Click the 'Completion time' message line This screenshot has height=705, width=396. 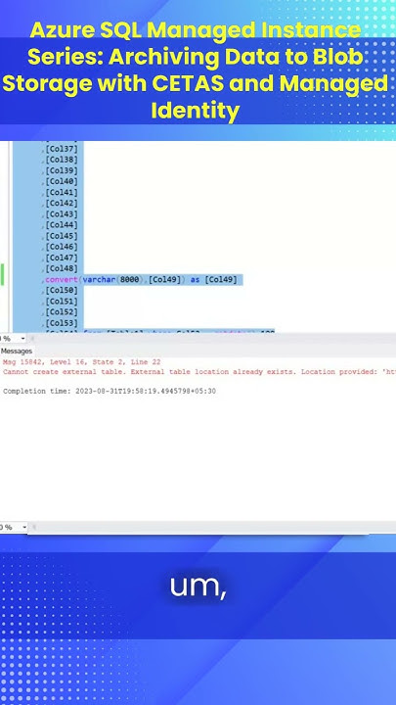(110, 391)
